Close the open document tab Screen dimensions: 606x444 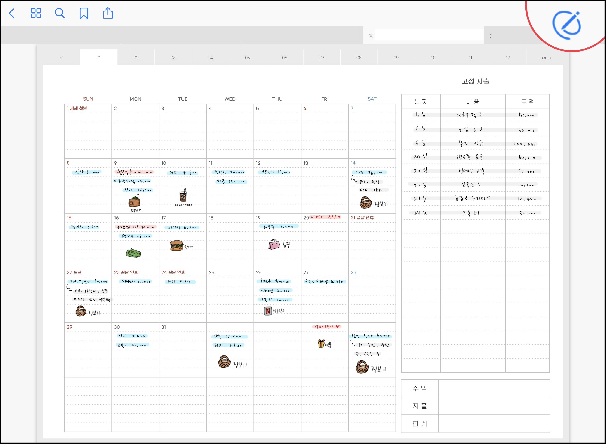[371, 35]
